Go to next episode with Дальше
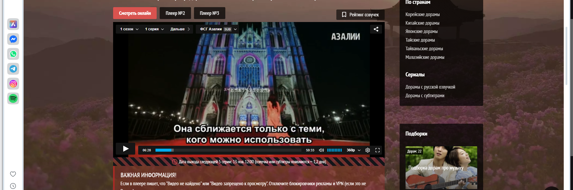Screen dimensions: 573x190 [x=180, y=29]
